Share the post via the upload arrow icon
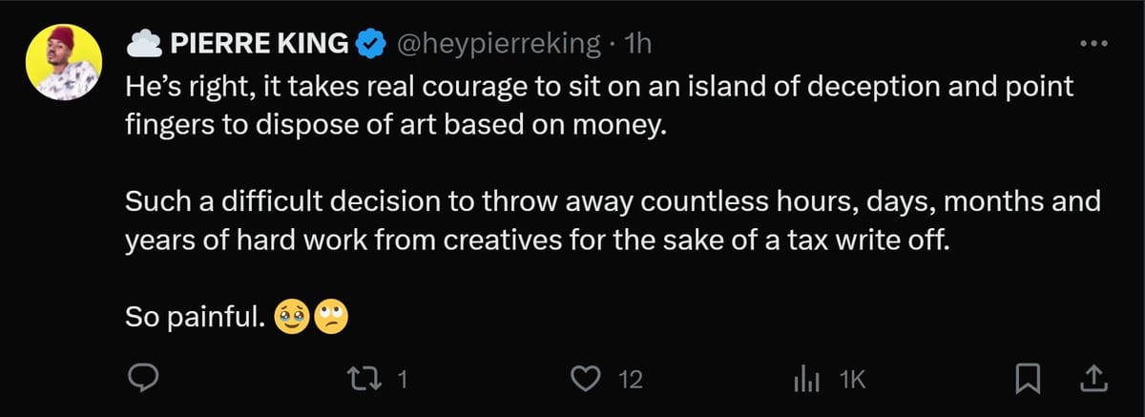The height and width of the screenshot is (417, 1145). [1091, 380]
